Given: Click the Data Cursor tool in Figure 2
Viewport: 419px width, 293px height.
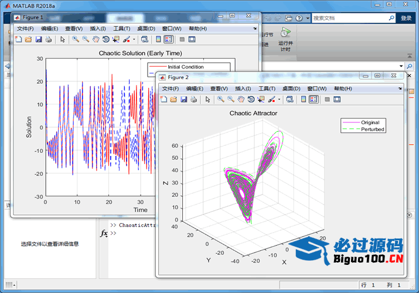Looking at the screenshot, I should (261, 100).
